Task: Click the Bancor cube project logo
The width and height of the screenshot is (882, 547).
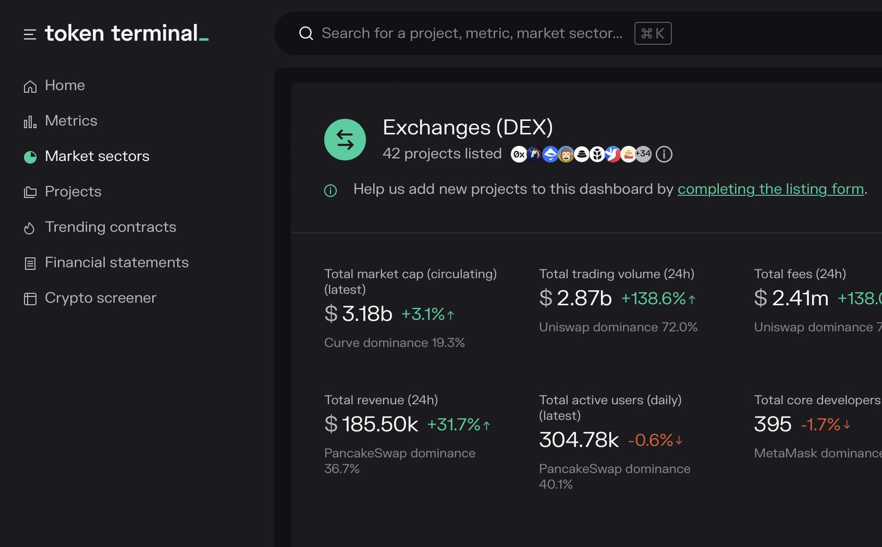Action: (x=597, y=154)
